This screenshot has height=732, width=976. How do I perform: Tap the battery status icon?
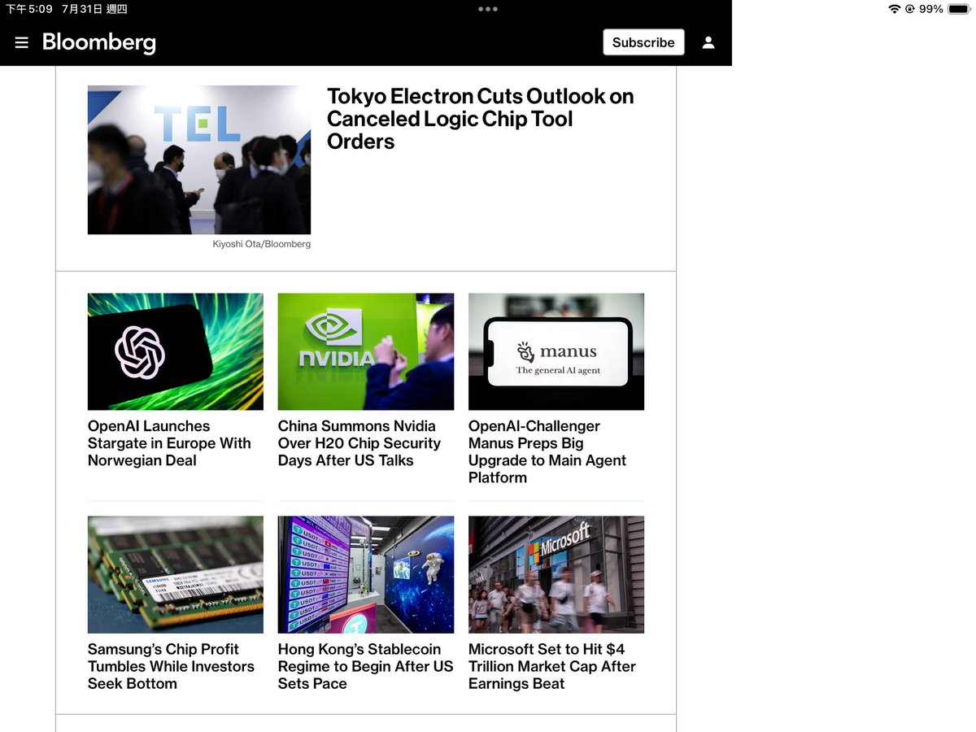point(958,9)
